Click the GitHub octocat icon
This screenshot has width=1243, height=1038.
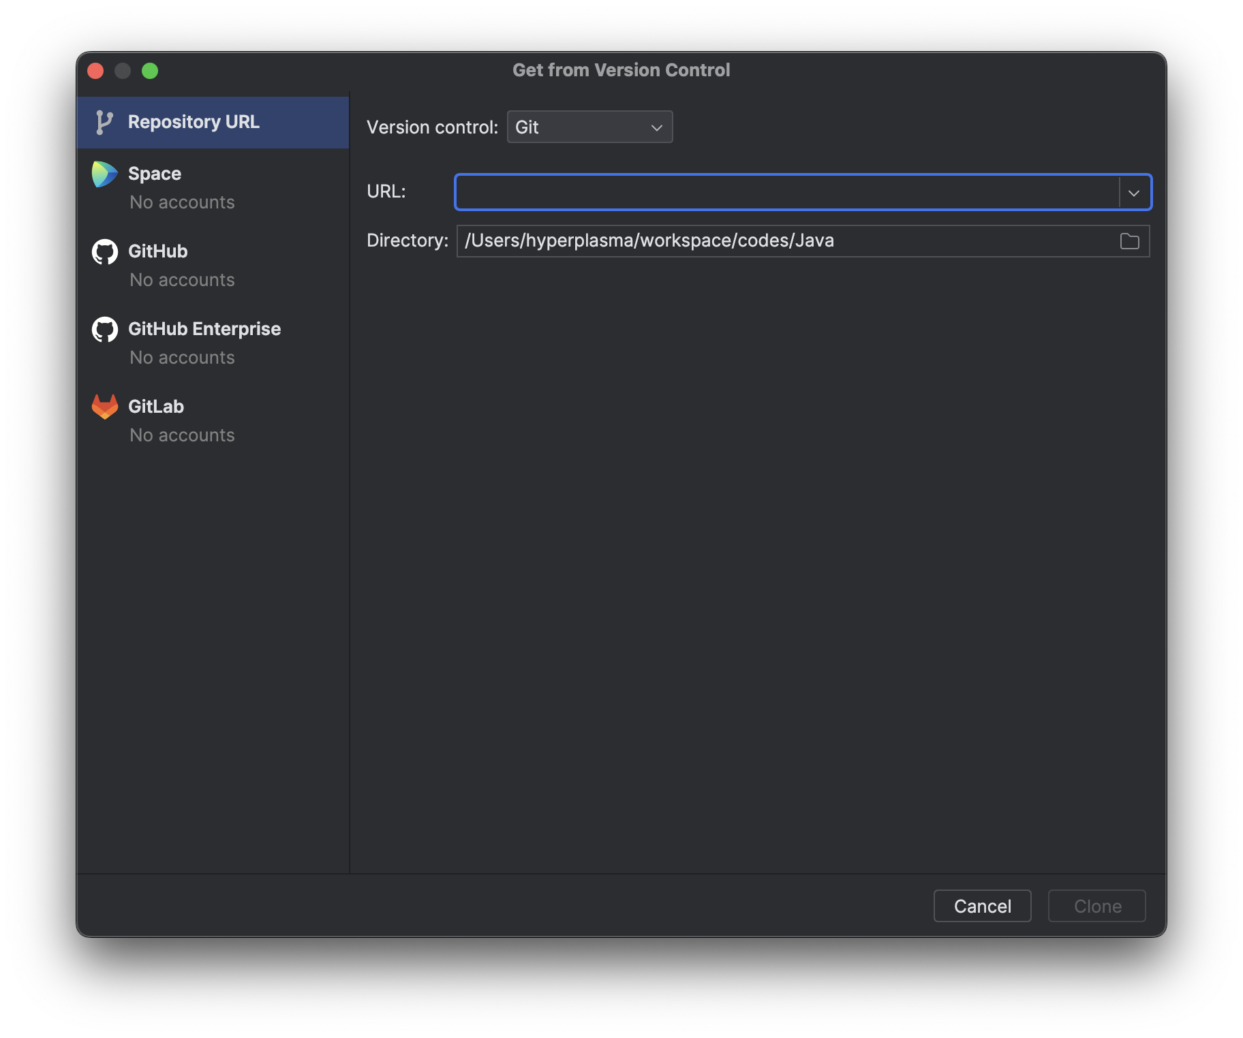point(105,251)
